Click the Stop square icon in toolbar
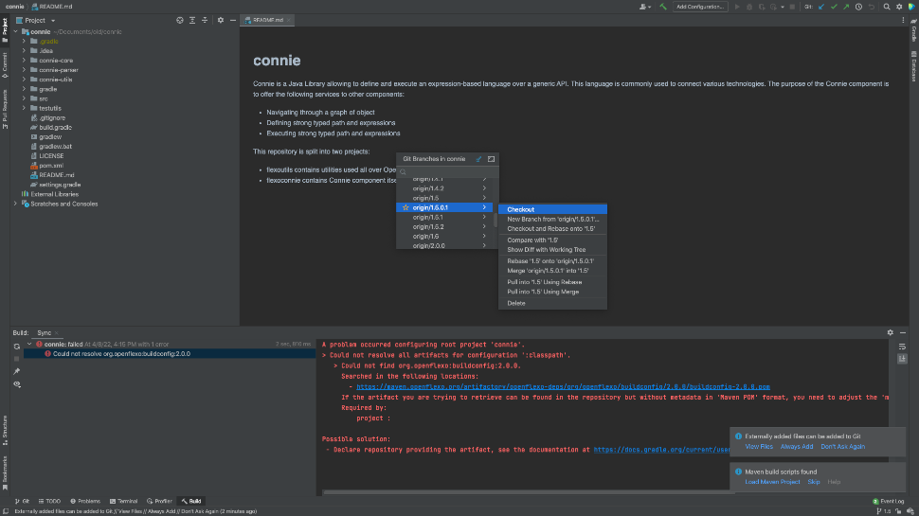Image resolution: width=919 pixels, height=516 pixels. [792, 7]
